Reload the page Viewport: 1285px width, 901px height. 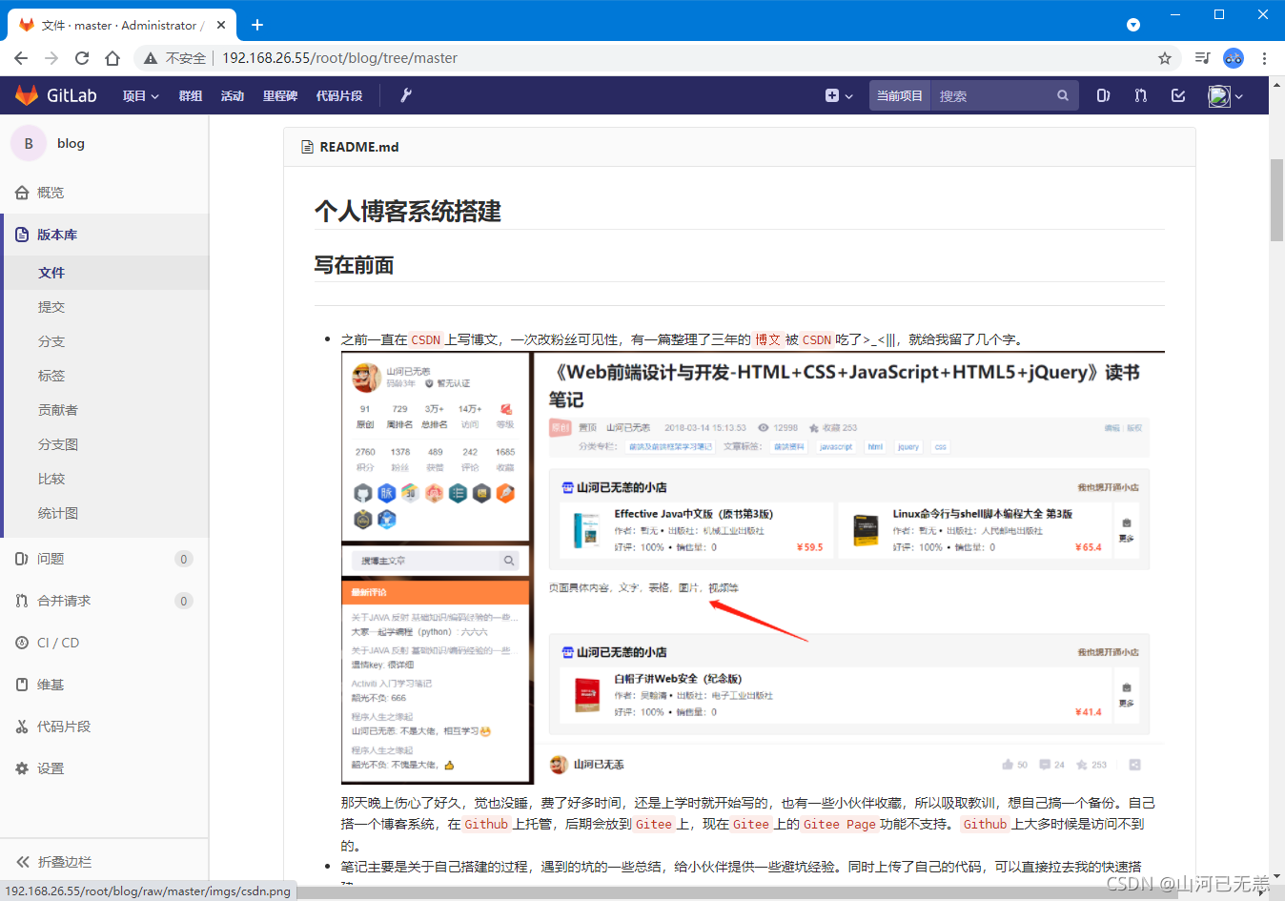pyautogui.click(x=82, y=58)
